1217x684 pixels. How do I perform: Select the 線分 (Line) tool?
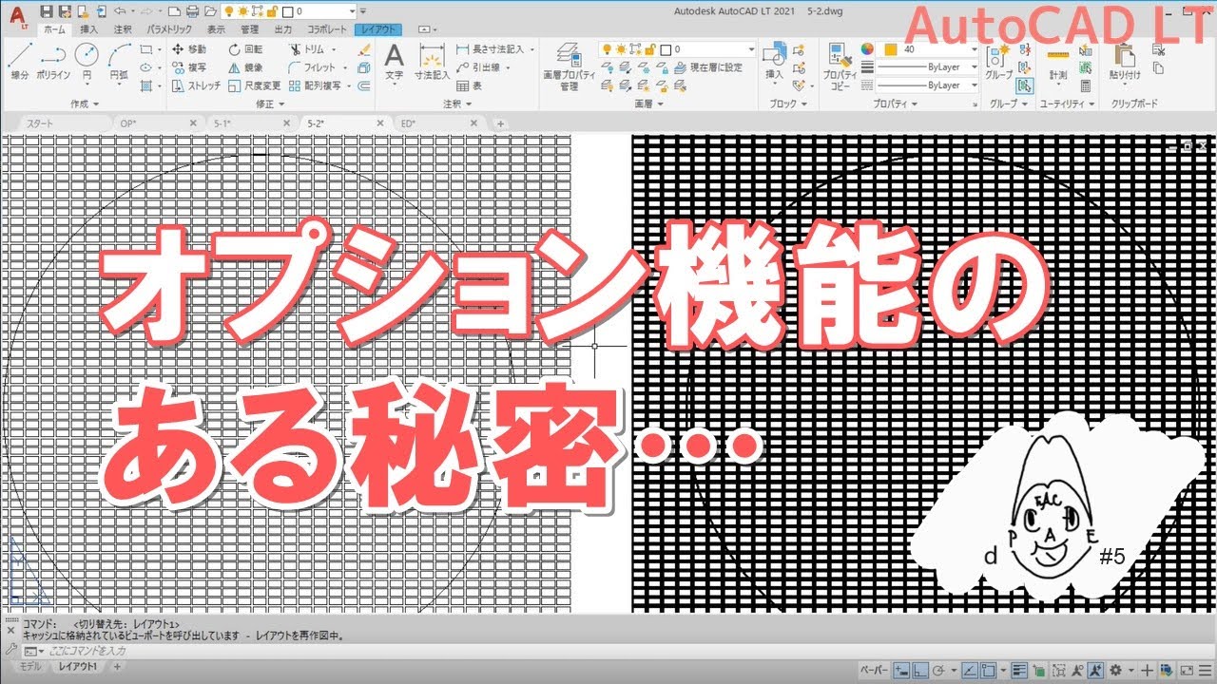[19, 62]
